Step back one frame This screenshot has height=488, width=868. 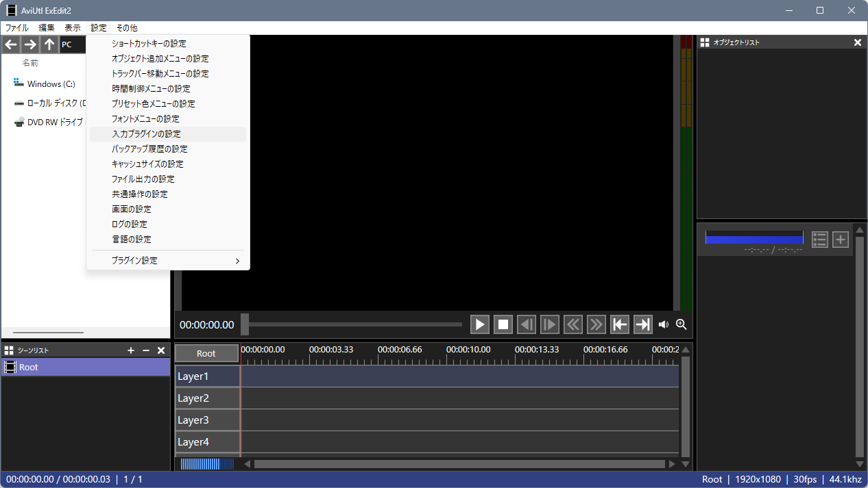pyautogui.click(x=527, y=324)
